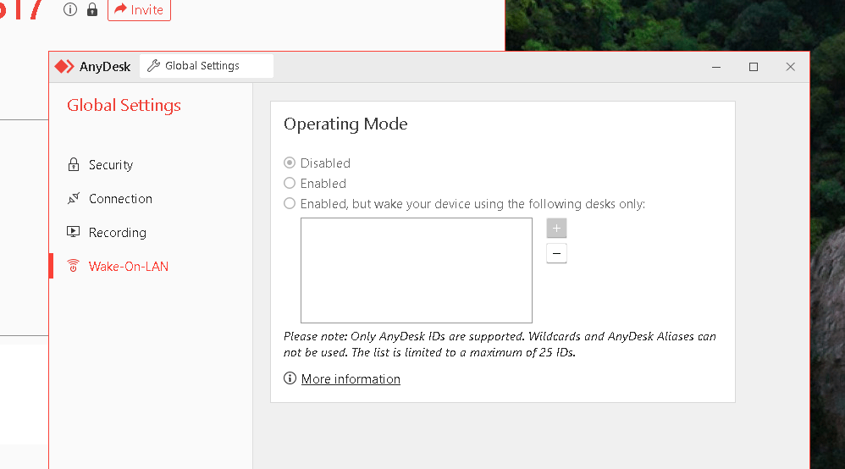Switch to the AnyDesk main tab
This screenshot has height=469, width=845.
pyautogui.click(x=93, y=66)
